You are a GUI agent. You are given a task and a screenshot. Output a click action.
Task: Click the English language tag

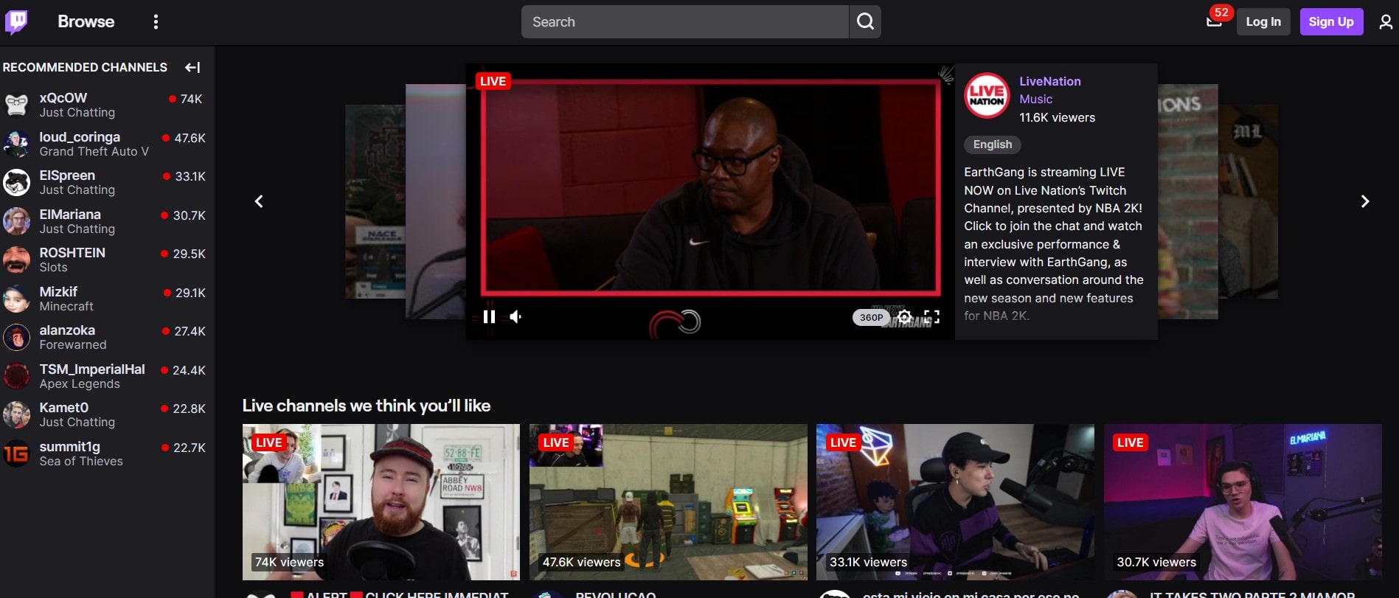pyautogui.click(x=993, y=145)
